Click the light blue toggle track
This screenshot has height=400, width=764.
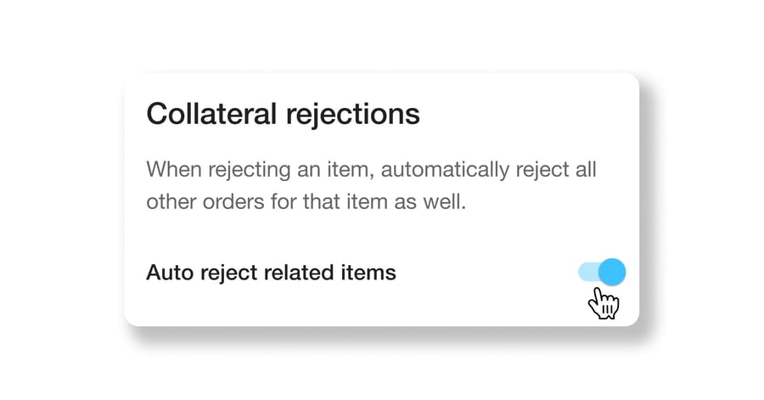[587, 272]
